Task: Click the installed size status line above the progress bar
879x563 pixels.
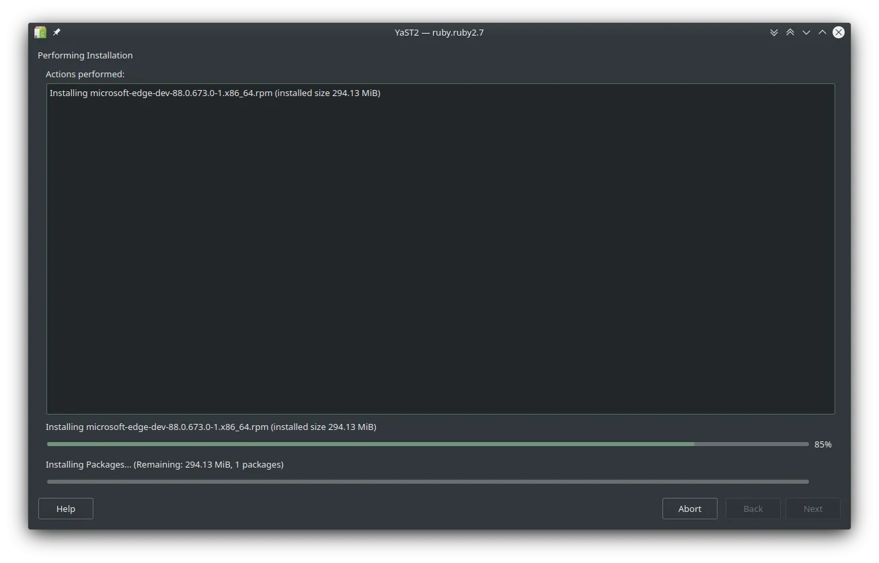Action: [x=211, y=427]
